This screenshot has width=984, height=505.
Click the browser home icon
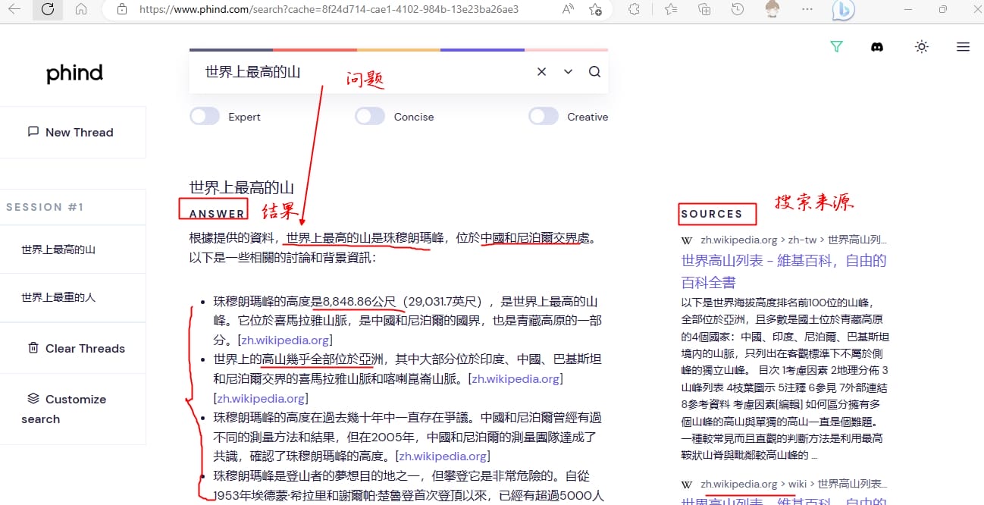tap(81, 10)
